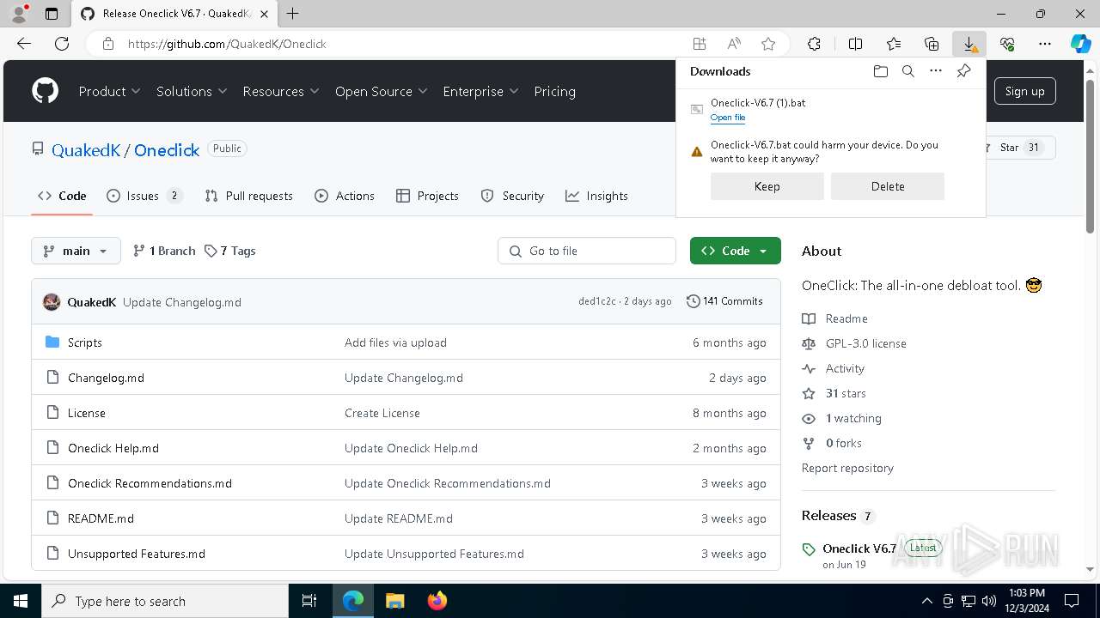The image size is (1100, 618).
Task: Click the GitHub logo icon
Action: click(x=45, y=91)
